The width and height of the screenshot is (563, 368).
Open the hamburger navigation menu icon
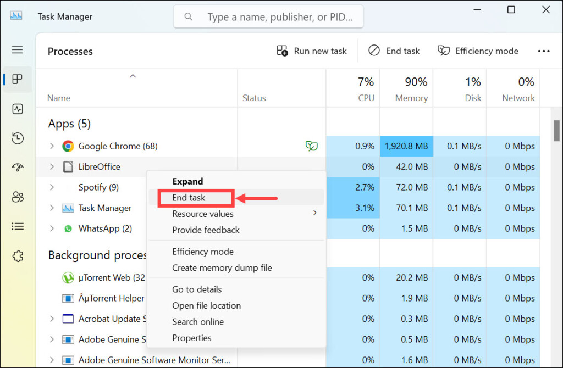click(x=18, y=50)
